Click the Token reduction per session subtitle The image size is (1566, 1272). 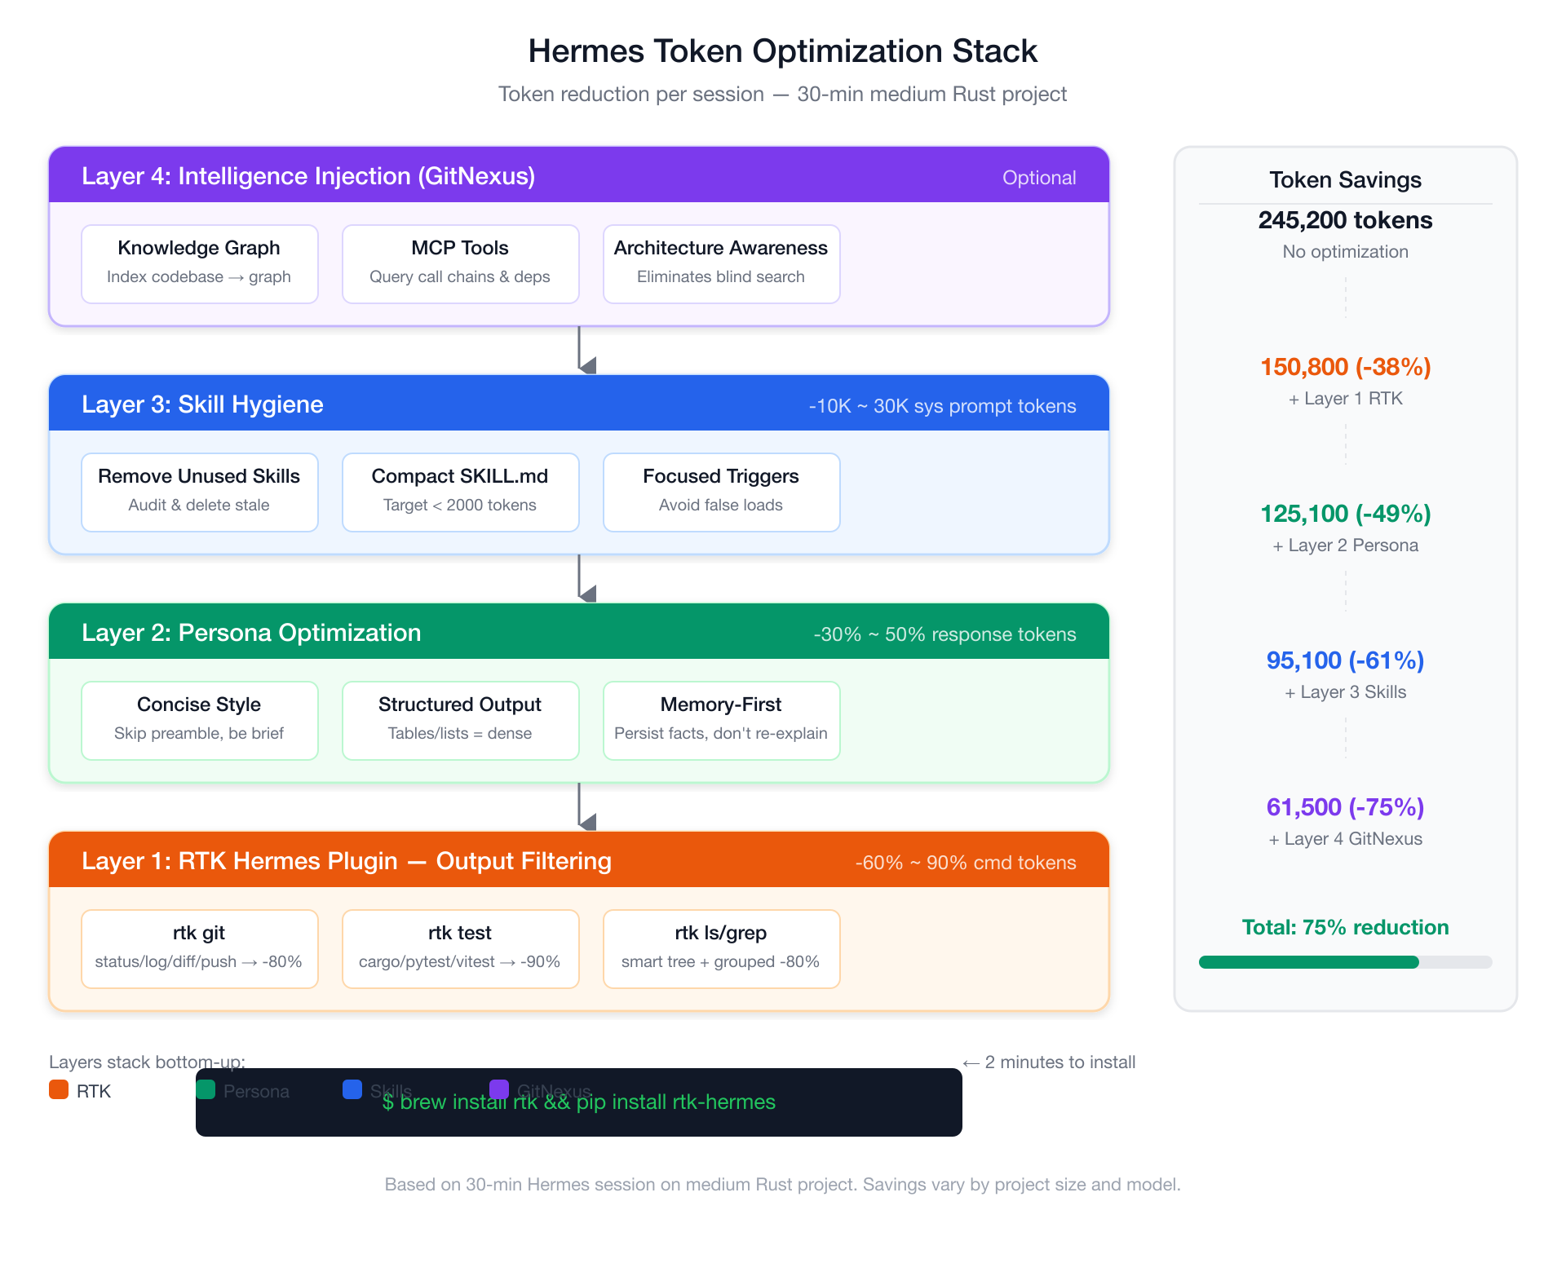(x=783, y=95)
